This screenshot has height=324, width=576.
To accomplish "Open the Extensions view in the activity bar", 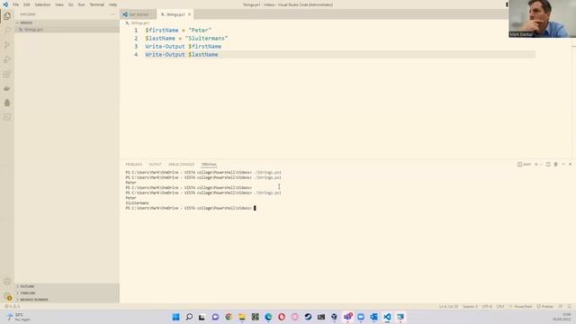I will [7, 74].
